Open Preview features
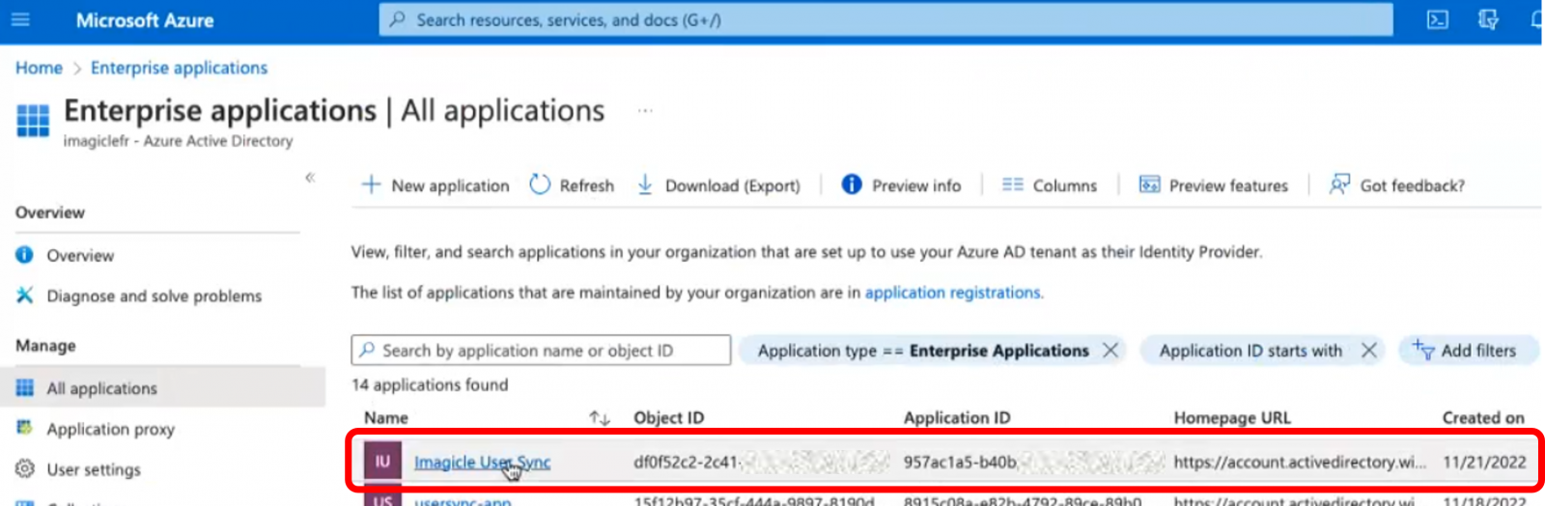Viewport: 1545px width, 506px height. [1214, 185]
